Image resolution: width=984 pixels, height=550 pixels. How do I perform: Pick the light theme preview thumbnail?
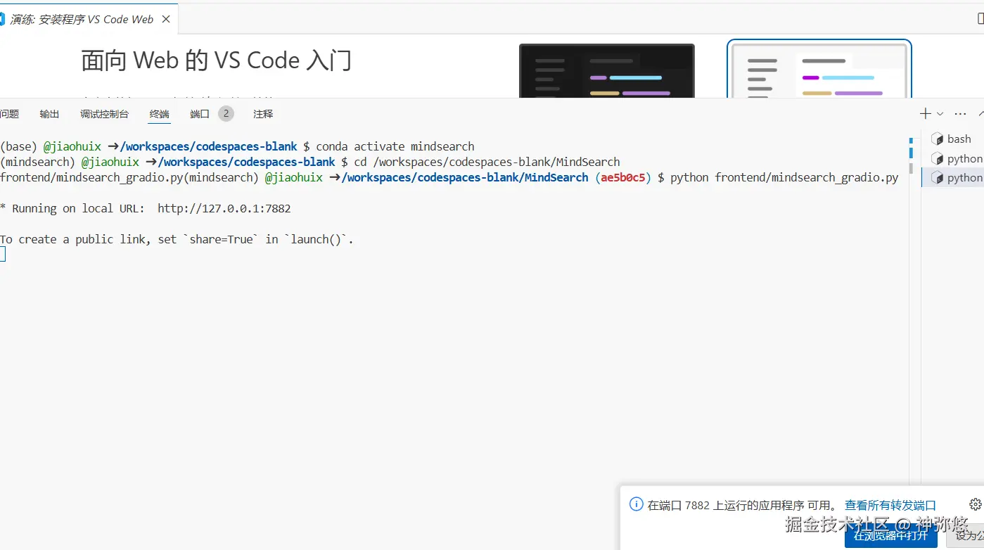tap(819, 70)
